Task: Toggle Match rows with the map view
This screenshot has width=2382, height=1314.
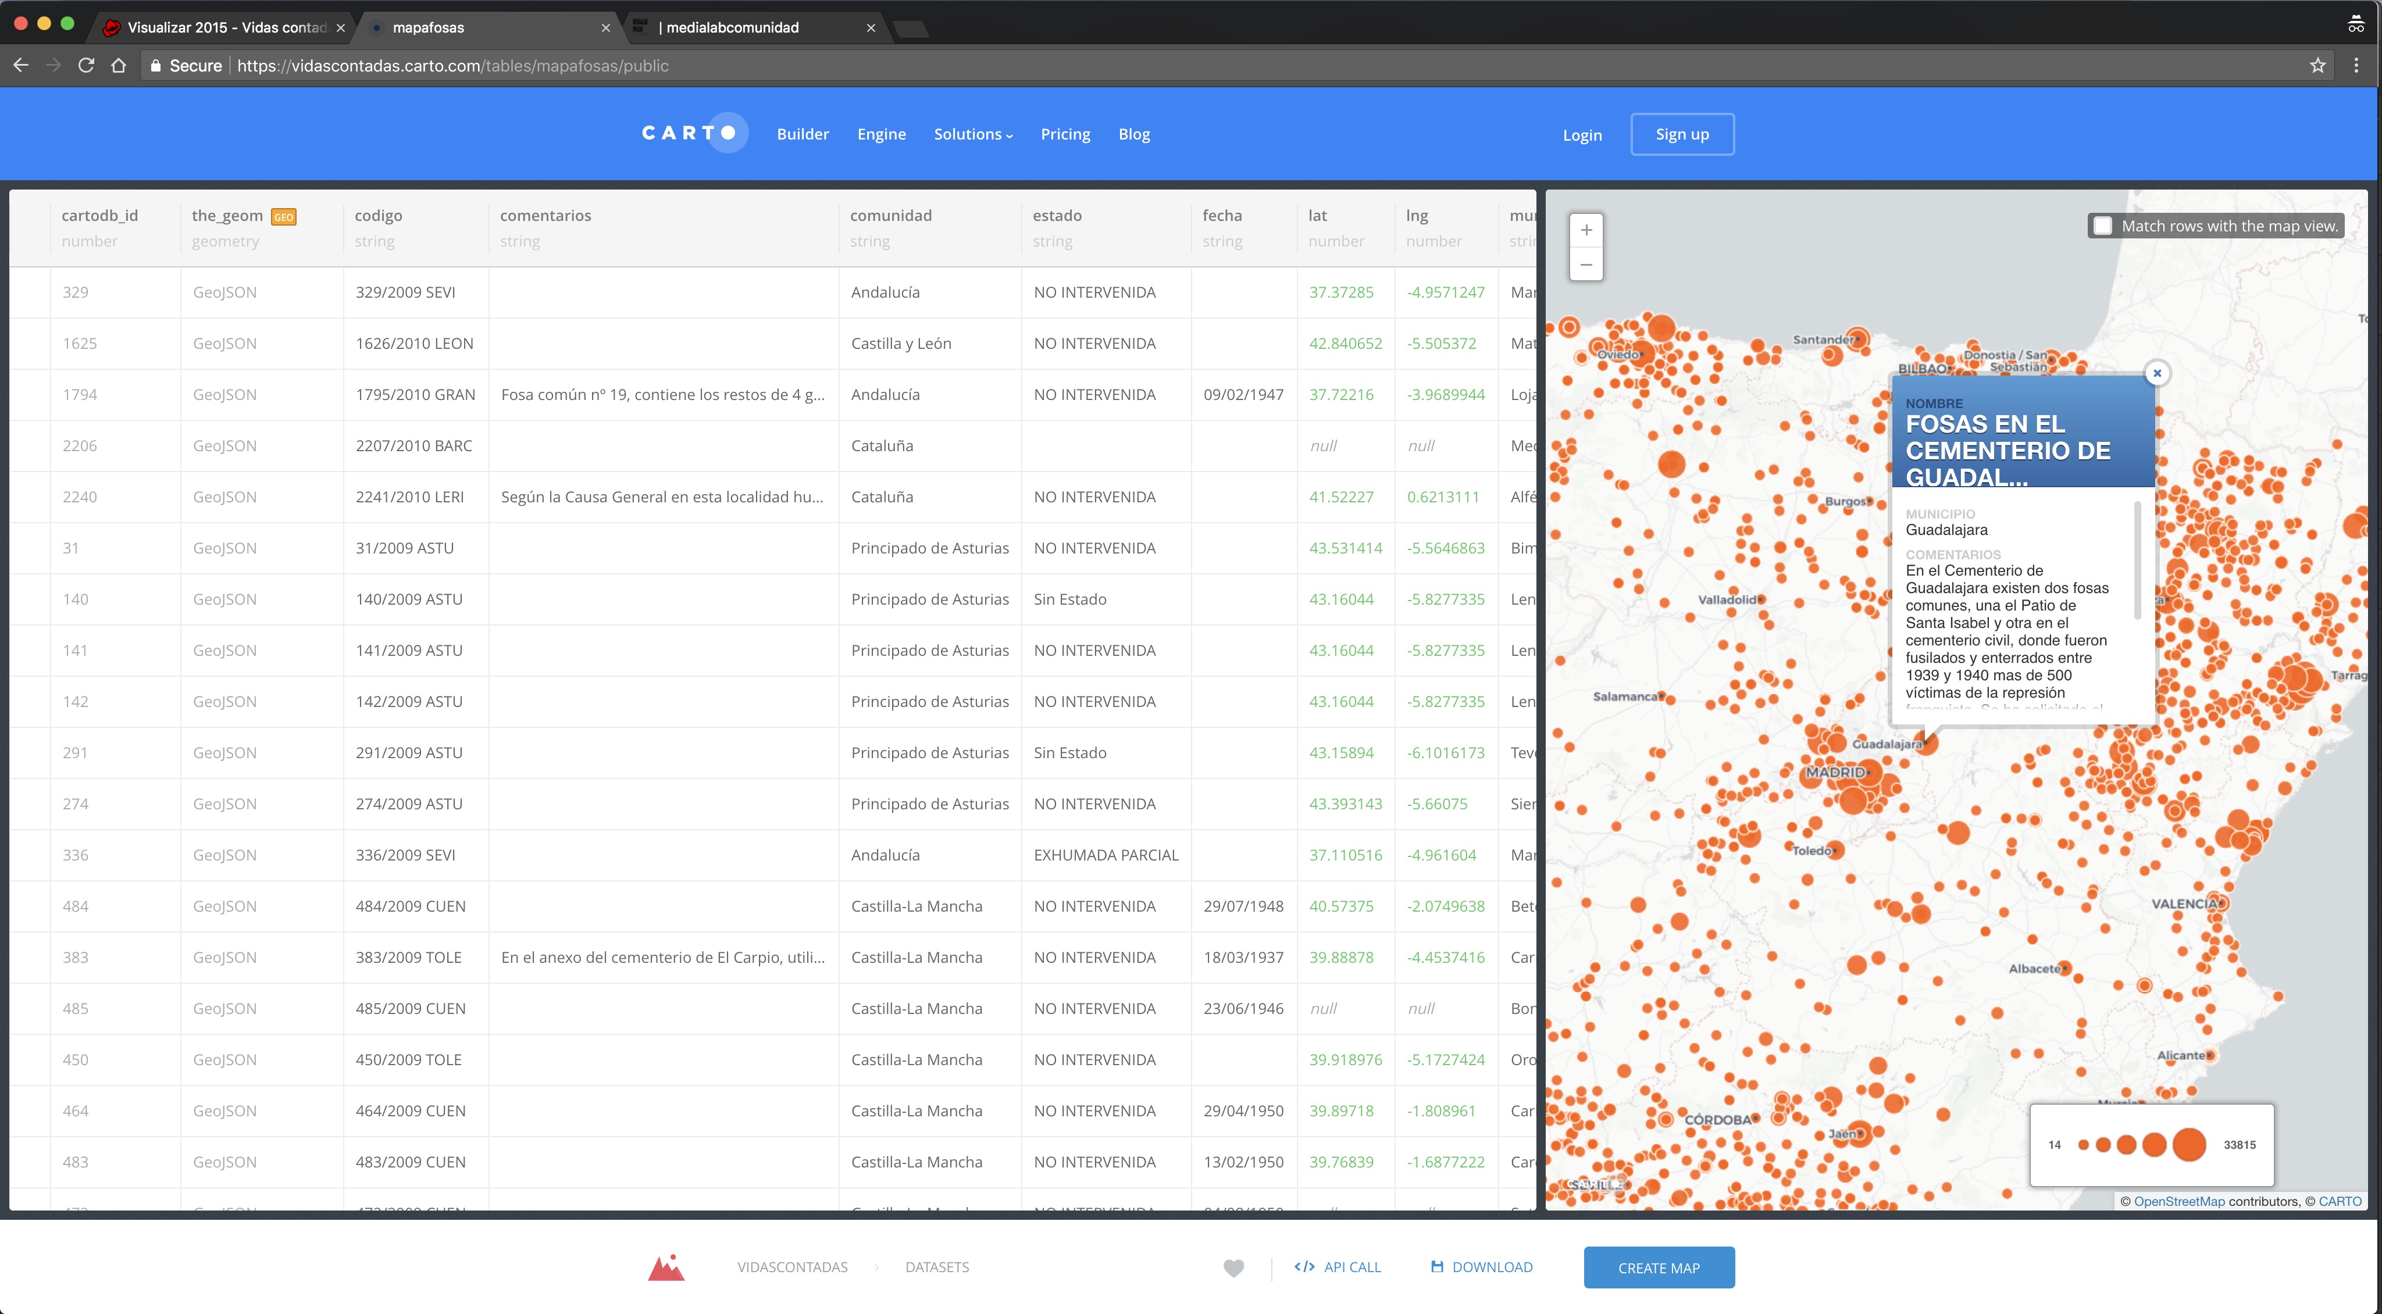Action: [x=2103, y=226]
